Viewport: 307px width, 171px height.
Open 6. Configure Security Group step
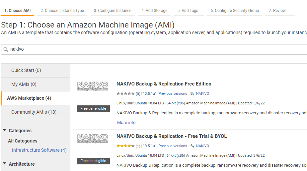point(235,11)
